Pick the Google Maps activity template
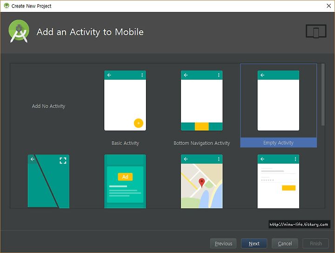This screenshot has height=253, width=335. click(x=201, y=181)
